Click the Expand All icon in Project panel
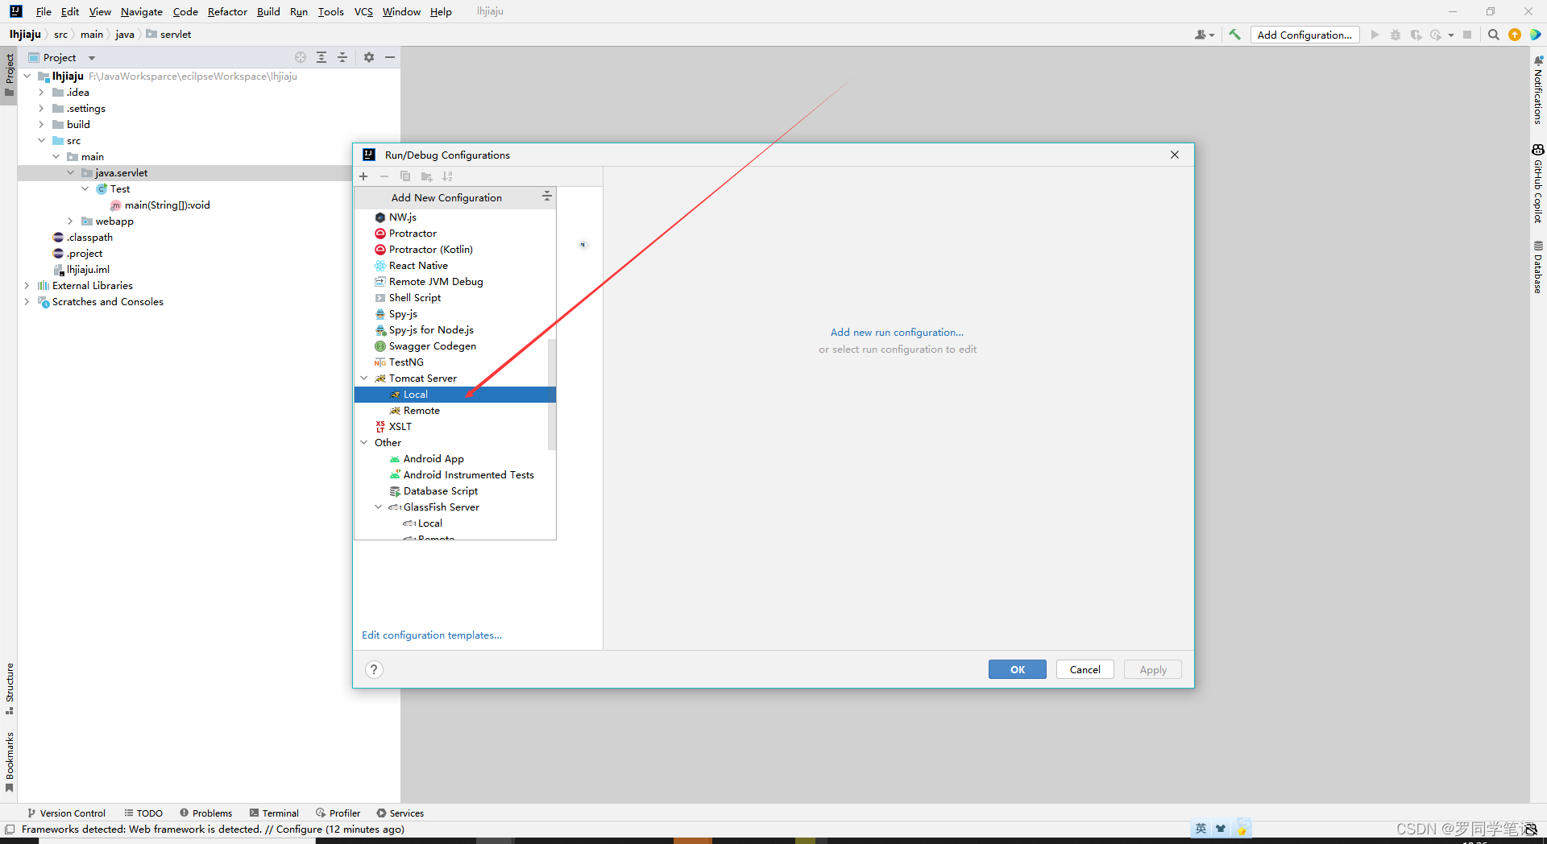 pyautogui.click(x=321, y=57)
